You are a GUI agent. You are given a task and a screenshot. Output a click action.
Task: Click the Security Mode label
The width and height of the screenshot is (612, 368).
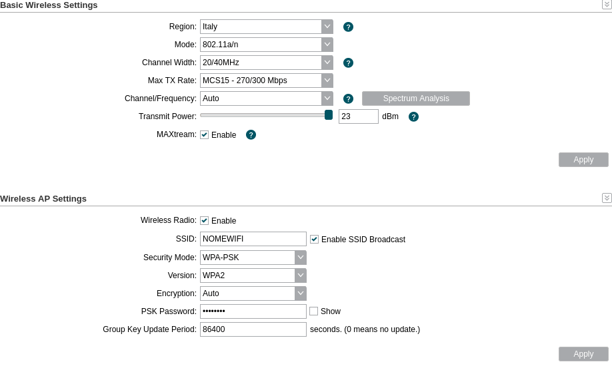click(170, 258)
